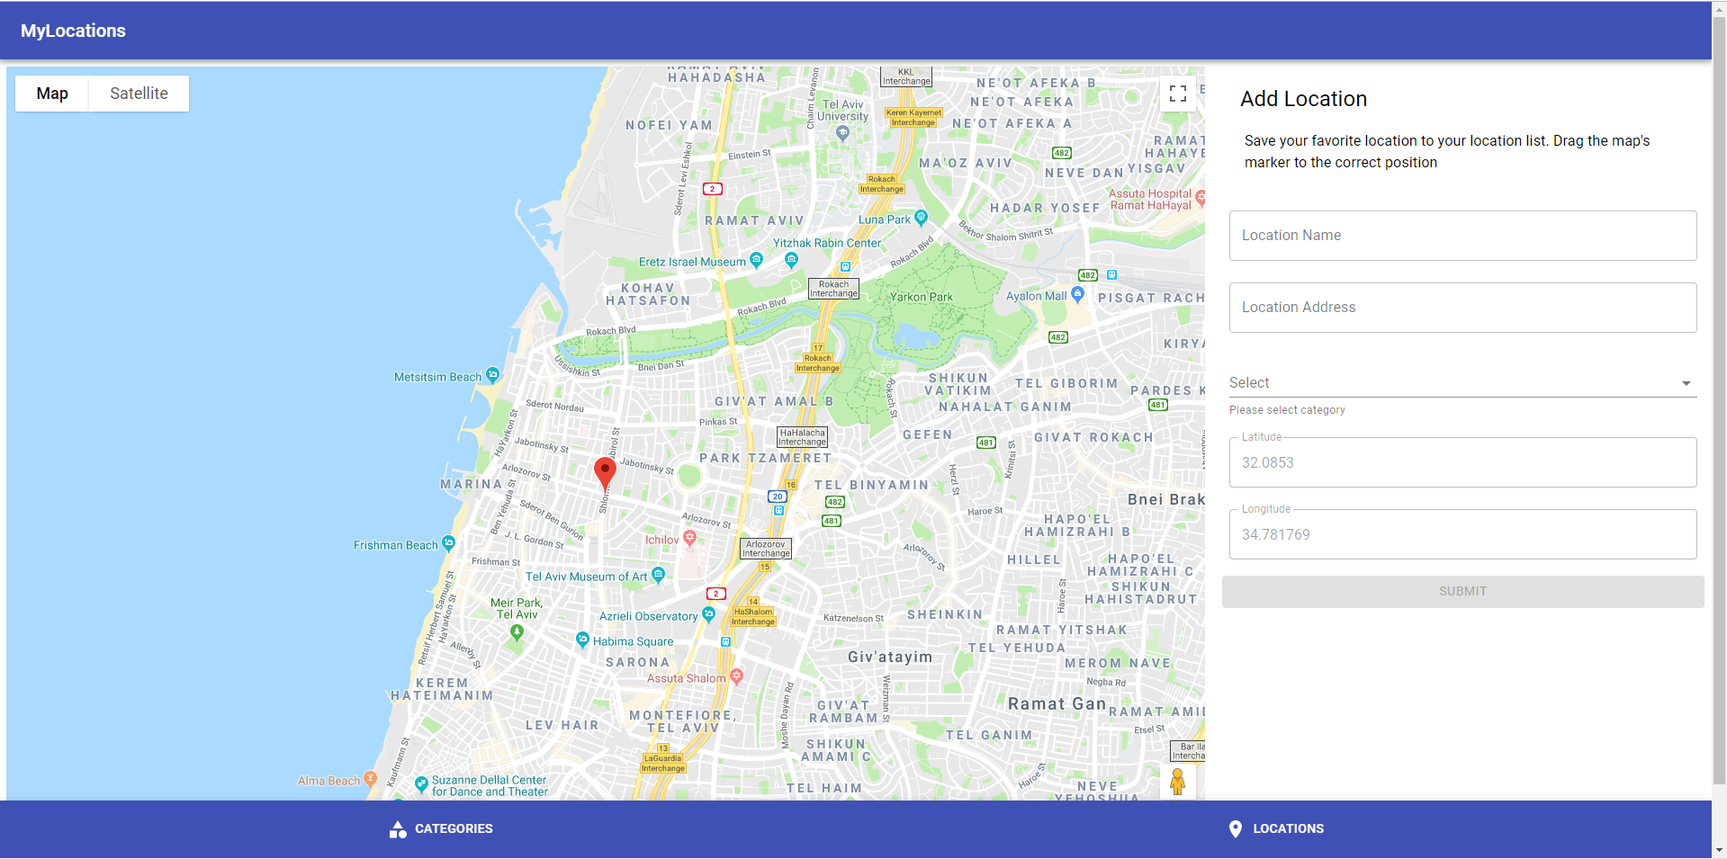
Task: Click the Location Name field
Action: [x=1462, y=236]
